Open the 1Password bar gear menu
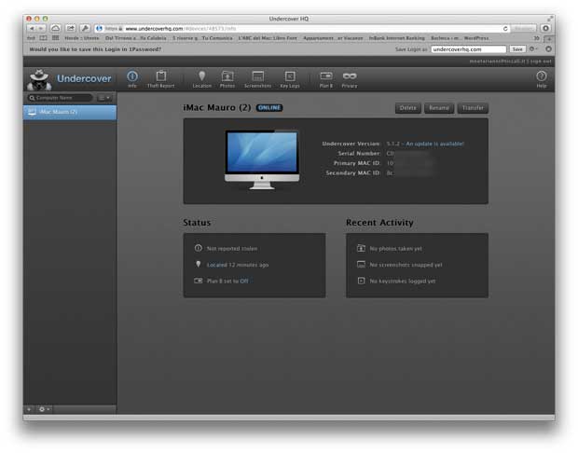This screenshot has height=453, width=578. [x=533, y=49]
